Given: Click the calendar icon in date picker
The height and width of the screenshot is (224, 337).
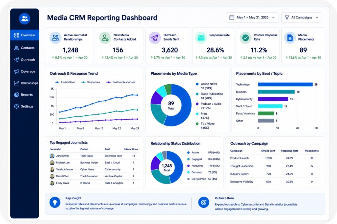Looking at the screenshot, I should pyautogui.click(x=232, y=17).
